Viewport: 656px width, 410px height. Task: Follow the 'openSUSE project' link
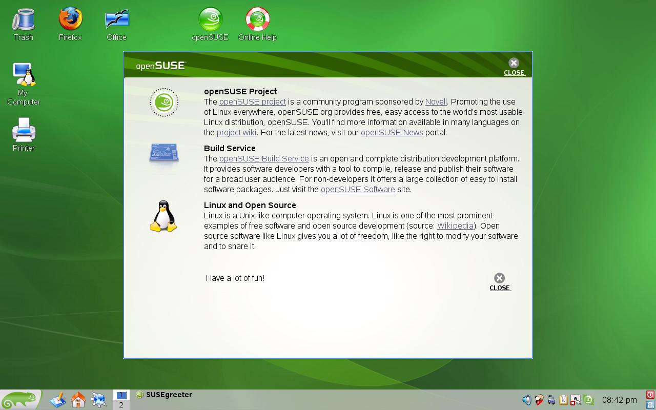pyautogui.click(x=253, y=102)
